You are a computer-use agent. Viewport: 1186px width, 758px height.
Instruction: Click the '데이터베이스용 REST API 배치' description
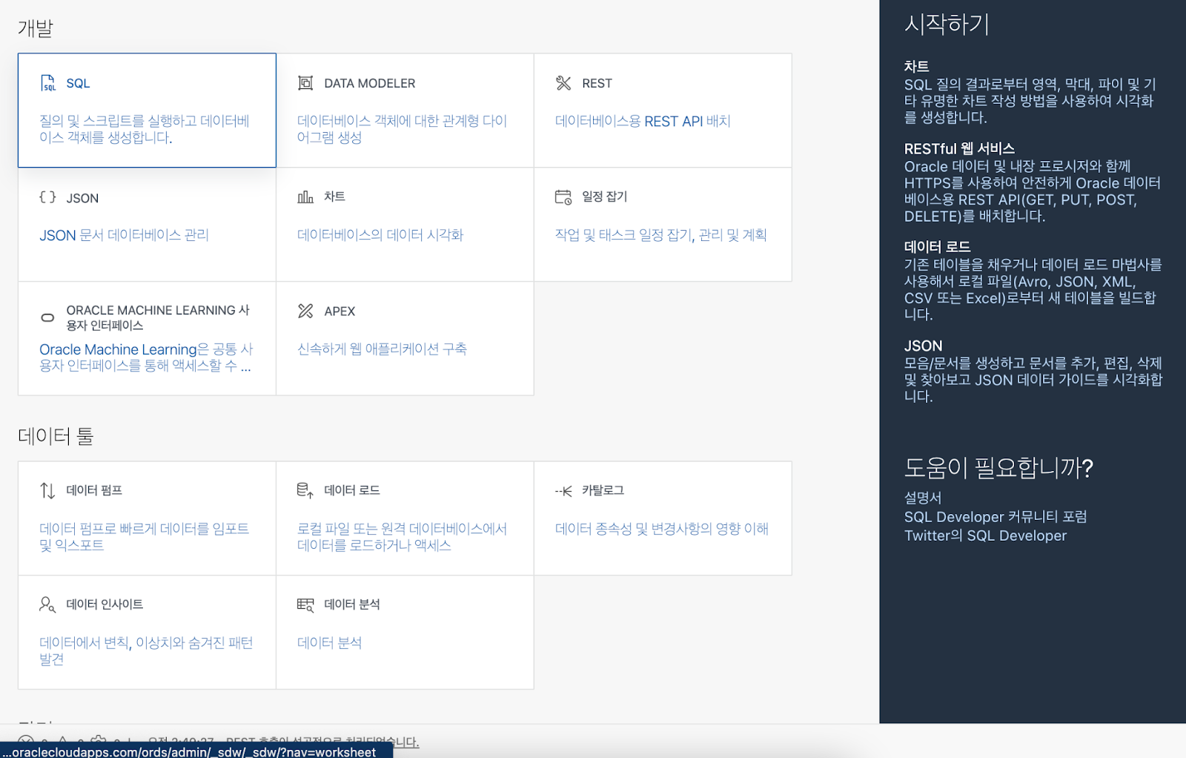click(643, 121)
